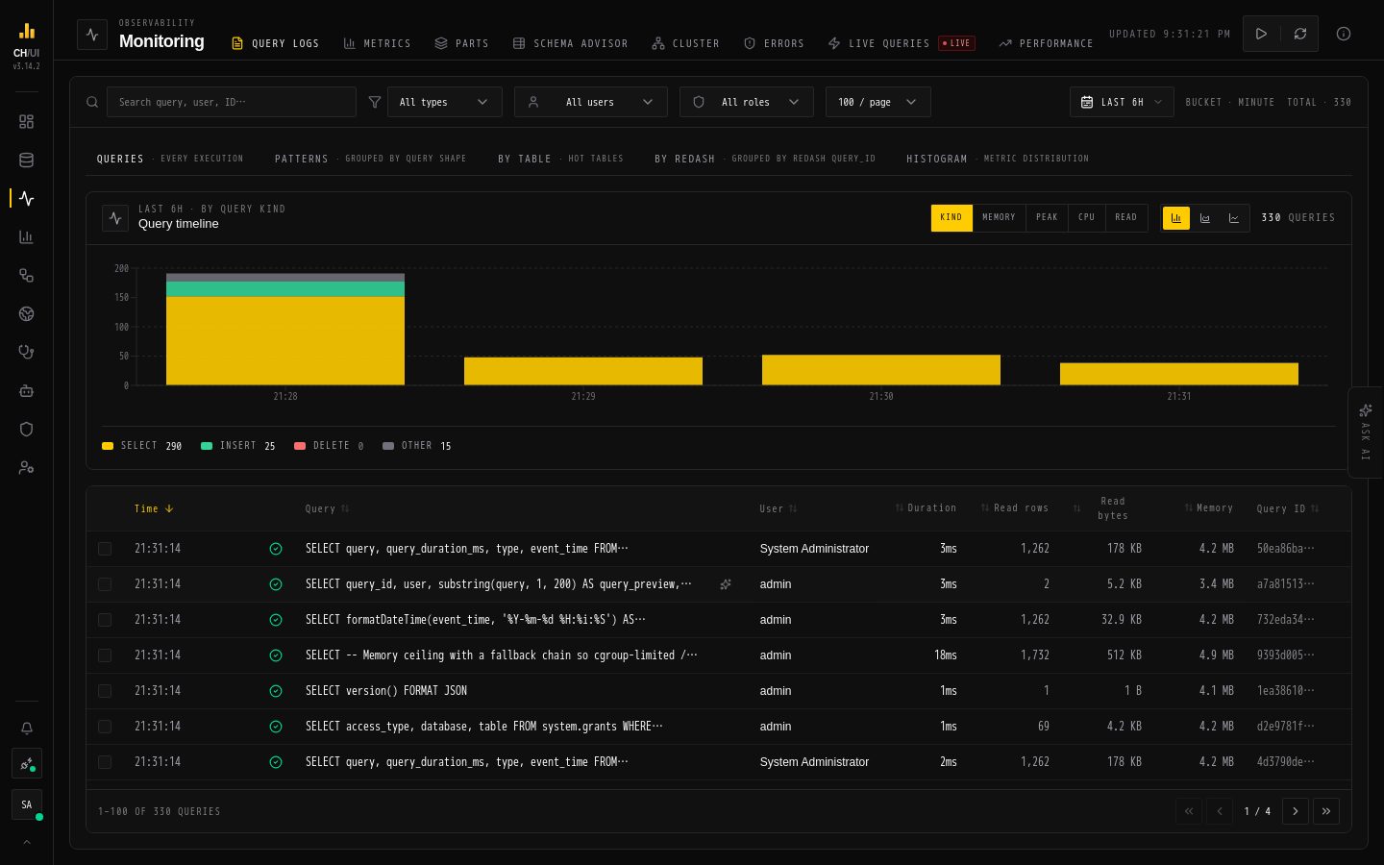Expand the sidebar chevron at the bottom
Image resolution: width=1384 pixels, height=865 pixels.
[x=26, y=843]
